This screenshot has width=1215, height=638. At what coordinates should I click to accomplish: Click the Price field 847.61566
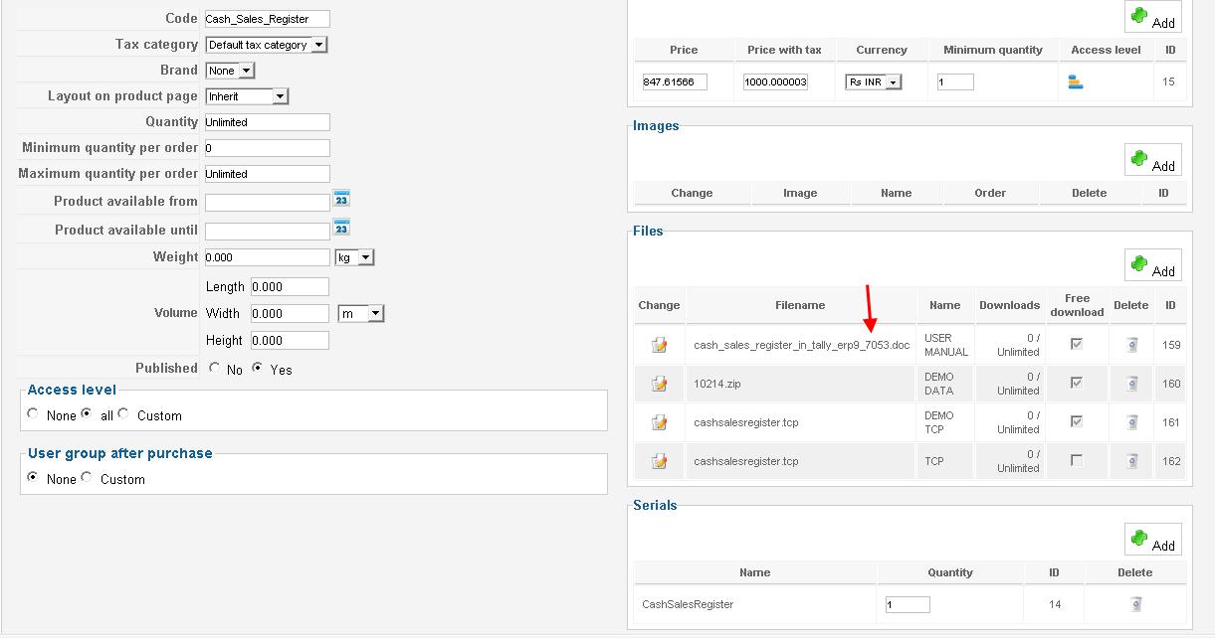point(675,81)
